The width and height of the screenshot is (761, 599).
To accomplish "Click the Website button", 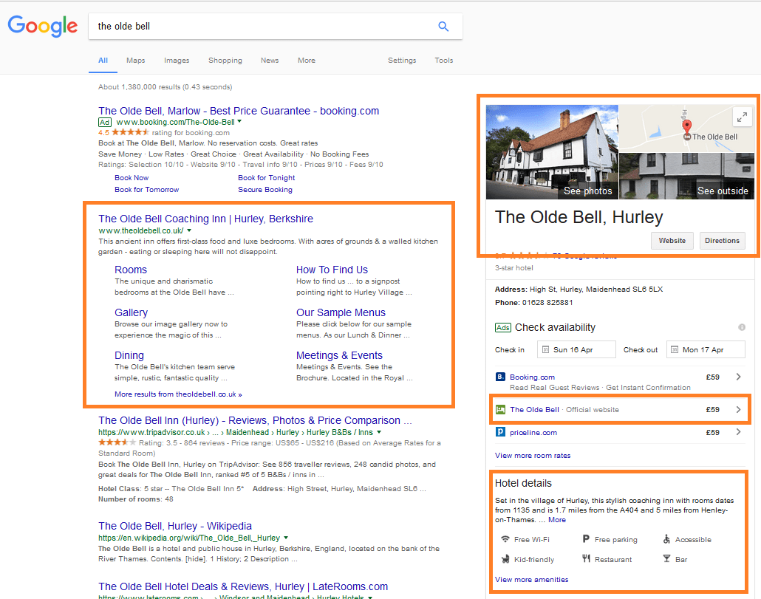I will pos(672,241).
